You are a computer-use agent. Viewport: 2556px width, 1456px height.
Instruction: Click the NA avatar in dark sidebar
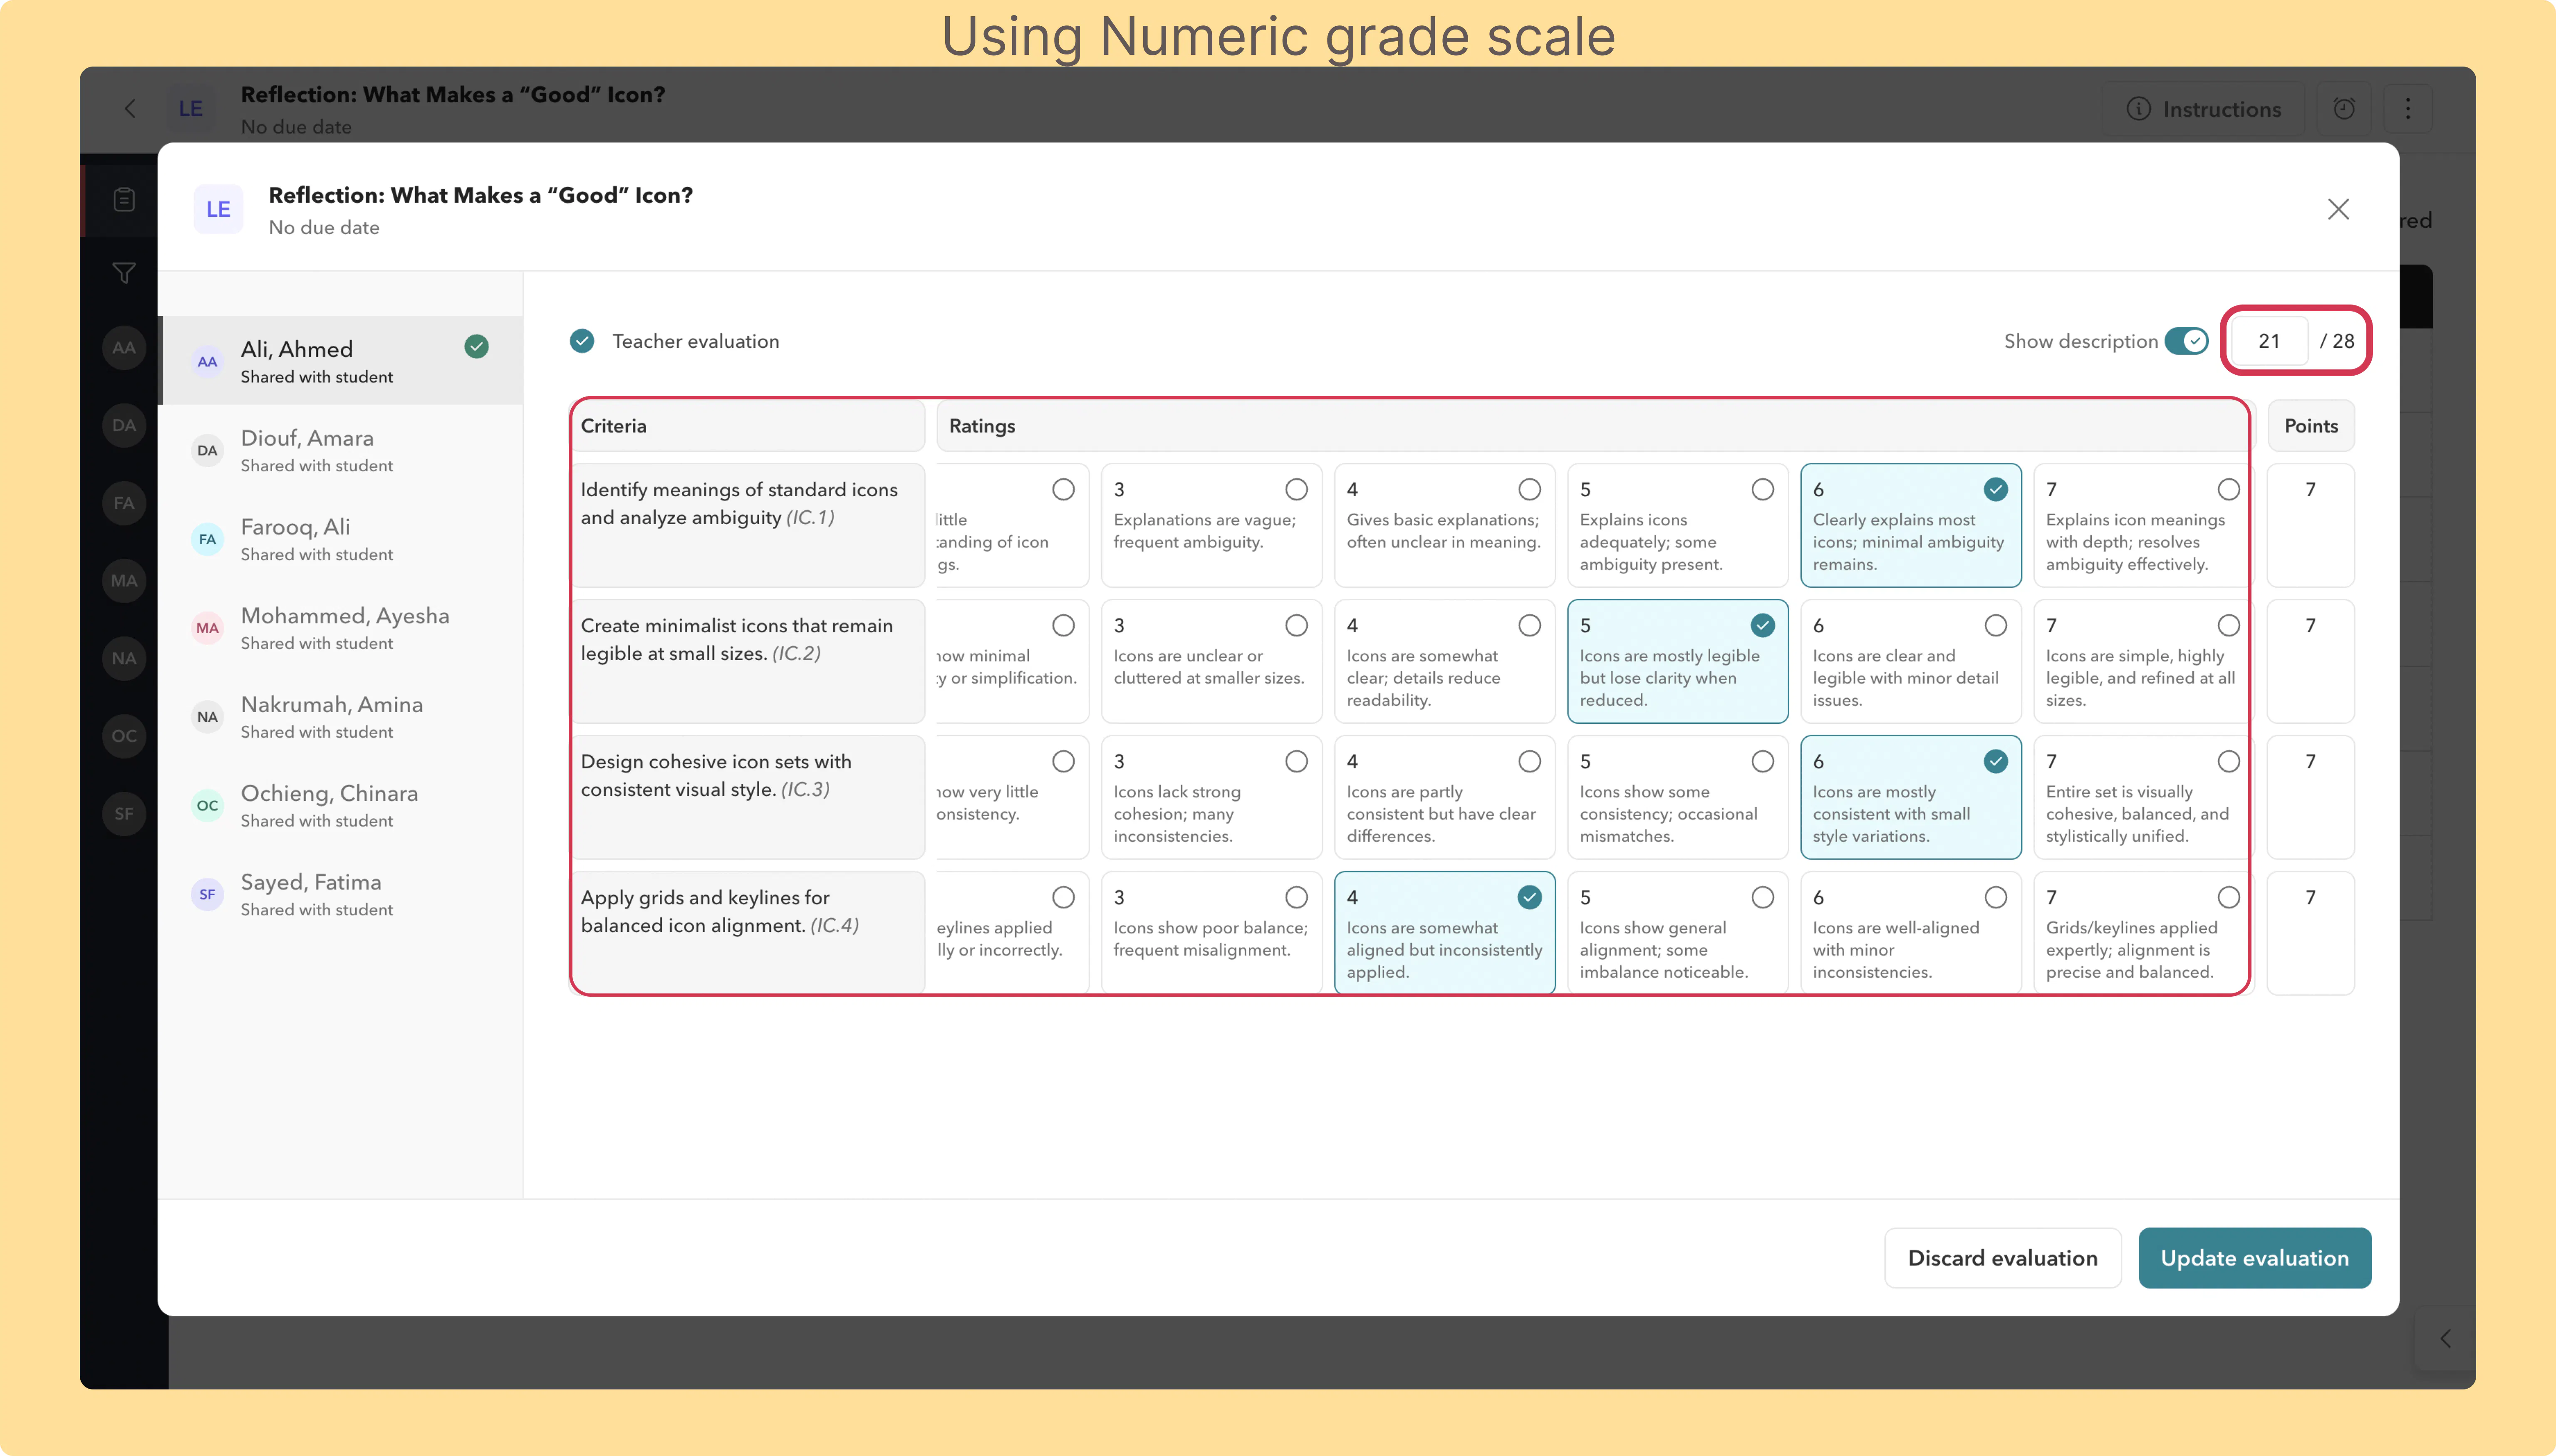[124, 658]
